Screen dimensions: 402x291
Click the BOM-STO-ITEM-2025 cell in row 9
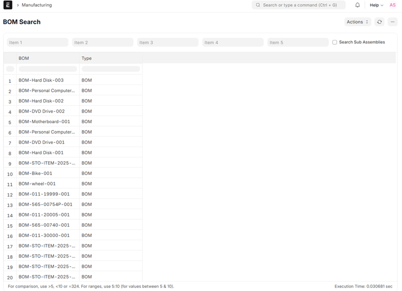pos(48,163)
